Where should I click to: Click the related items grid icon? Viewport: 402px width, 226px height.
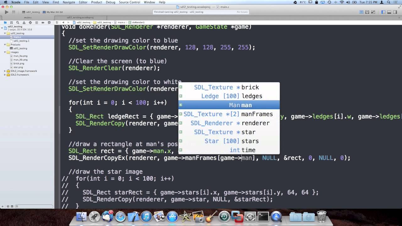pyautogui.click(x=57, y=23)
